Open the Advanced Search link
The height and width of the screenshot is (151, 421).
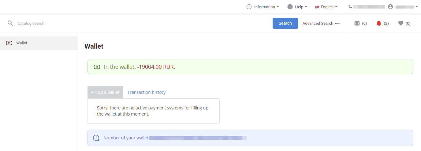coord(318,24)
